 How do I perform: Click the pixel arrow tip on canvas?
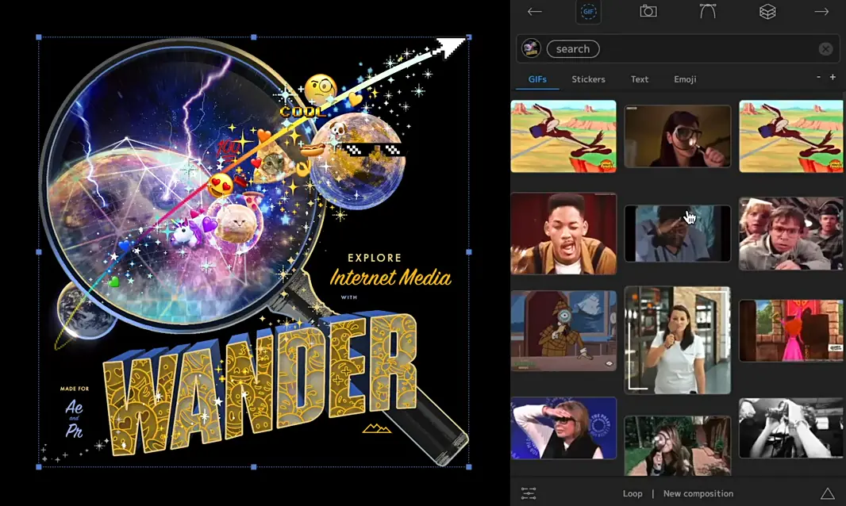451,47
